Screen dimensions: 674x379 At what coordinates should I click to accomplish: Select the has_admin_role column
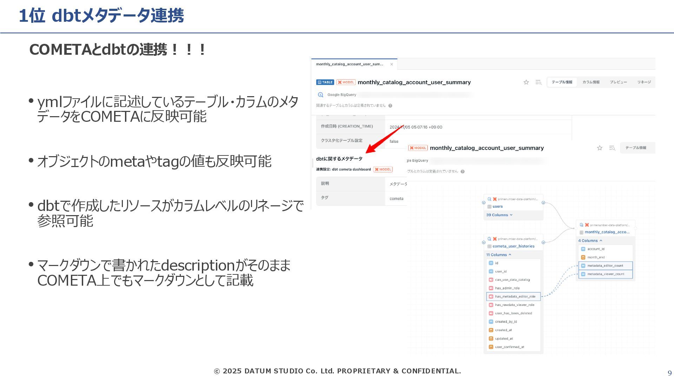(x=514, y=288)
